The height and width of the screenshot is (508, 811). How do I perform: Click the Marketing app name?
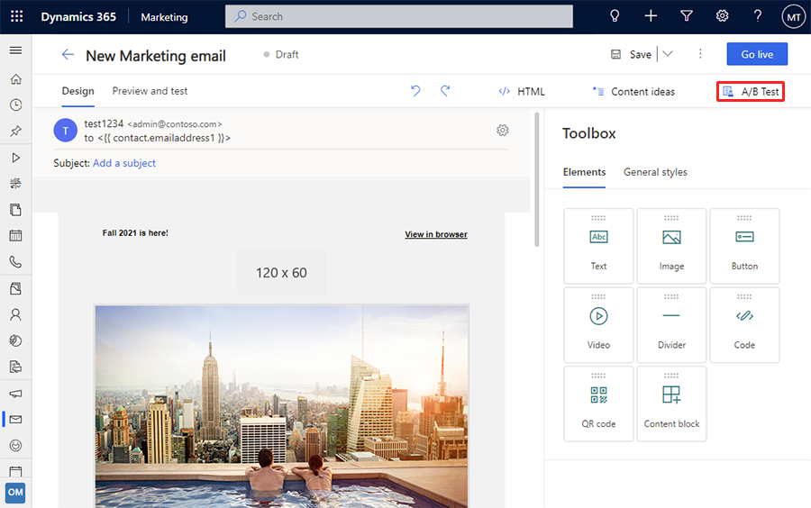pos(165,17)
